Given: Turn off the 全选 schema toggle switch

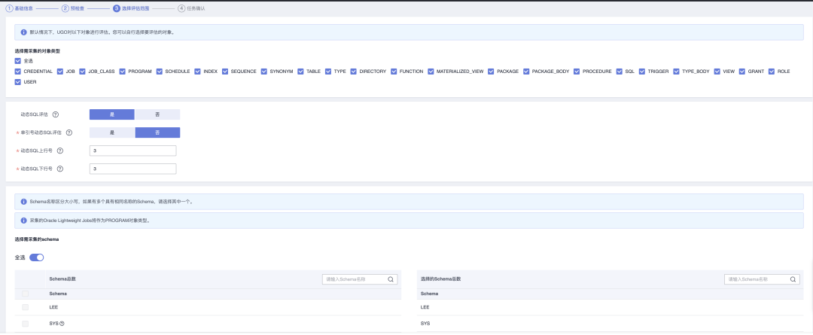Looking at the screenshot, I should (x=37, y=257).
